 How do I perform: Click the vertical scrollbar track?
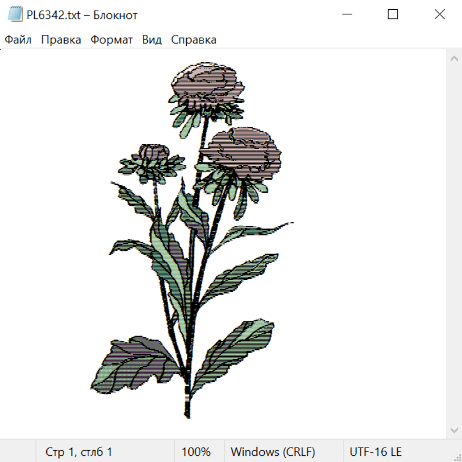tap(454, 244)
